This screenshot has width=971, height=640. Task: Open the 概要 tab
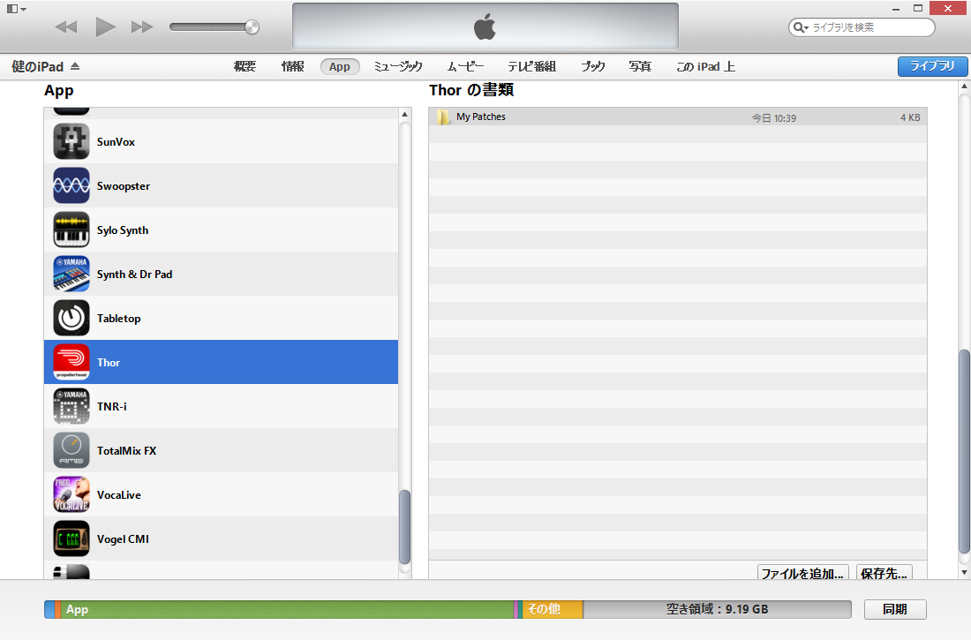(245, 66)
